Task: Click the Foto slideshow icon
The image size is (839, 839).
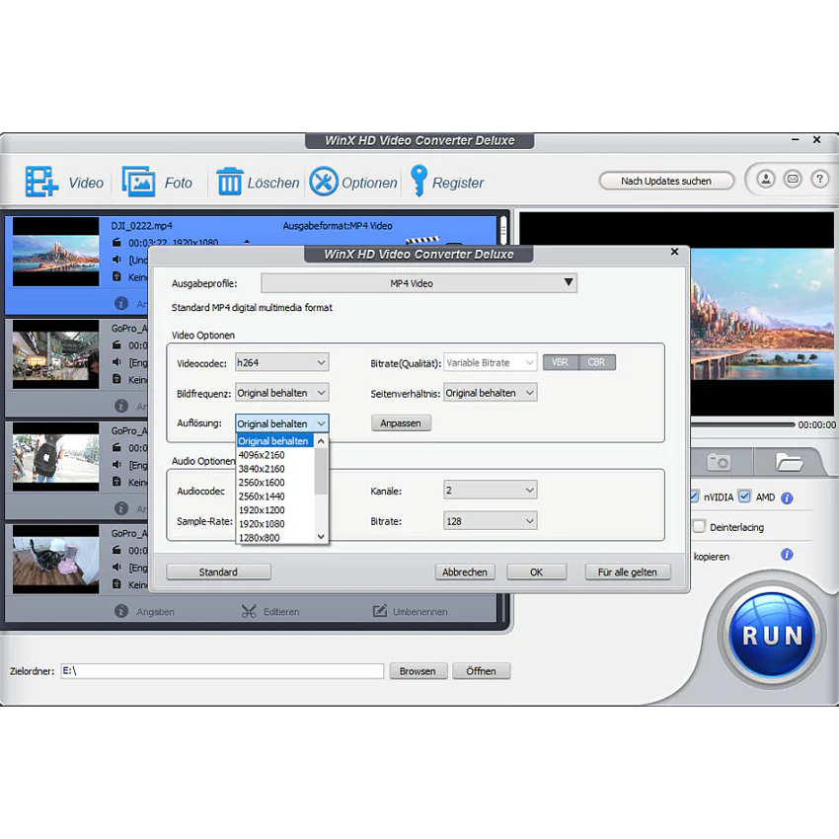Action: click(x=139, y=182)
